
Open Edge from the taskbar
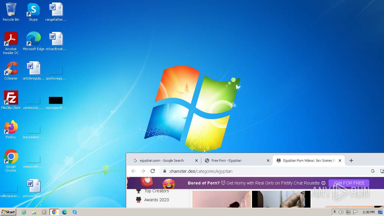[x=64, y=212]
